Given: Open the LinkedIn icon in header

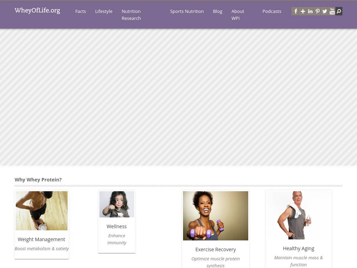Looking at the screenshot, I should pos(310,11).
